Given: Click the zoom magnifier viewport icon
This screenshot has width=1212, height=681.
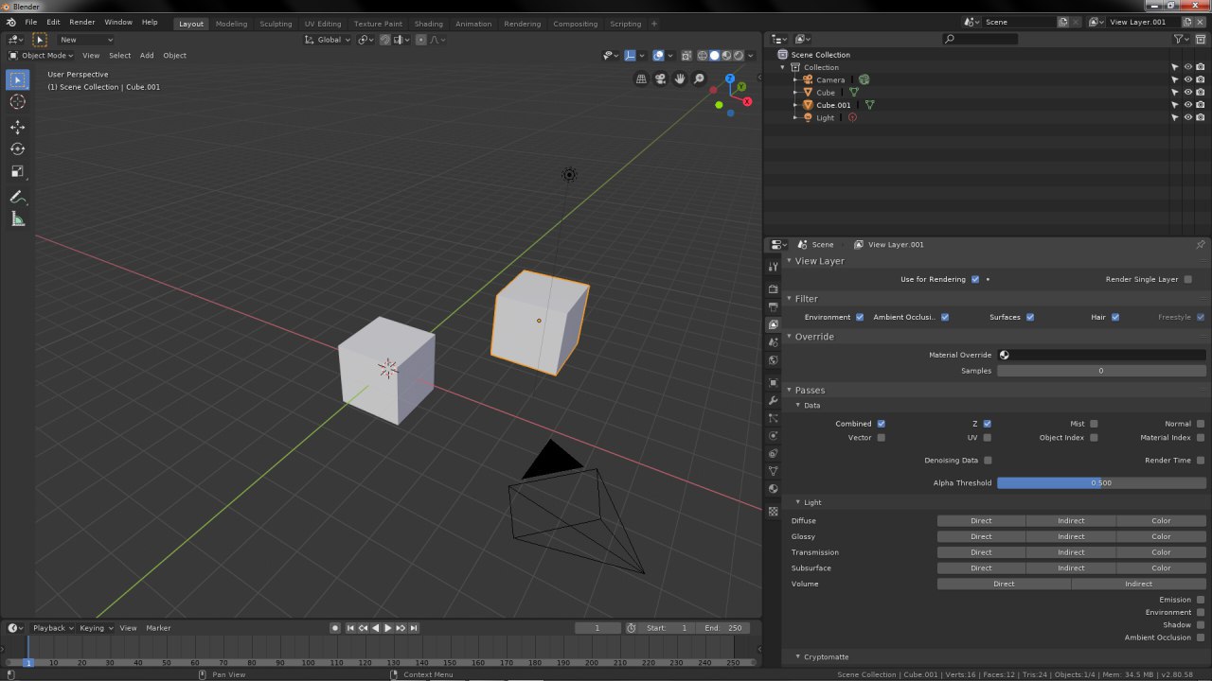Looking at the screenshot, I should click(x=699, y=79).
